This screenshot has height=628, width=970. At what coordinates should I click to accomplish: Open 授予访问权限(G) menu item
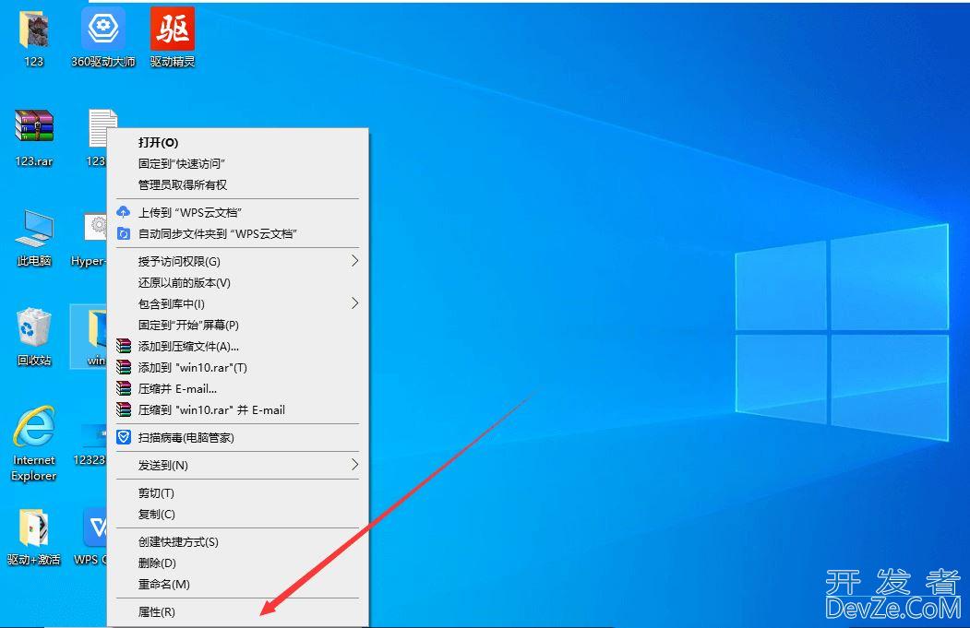click(237, 262)
